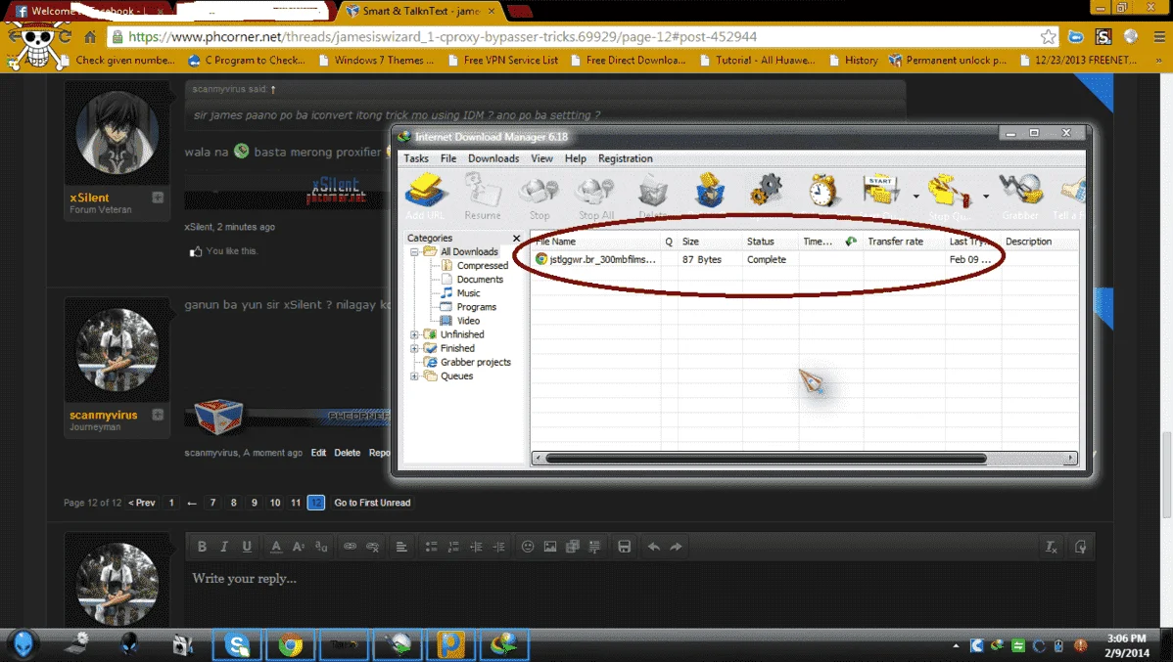Click the Prev page link
Screen dimensions: 1173x662
[x=141, y=503]
